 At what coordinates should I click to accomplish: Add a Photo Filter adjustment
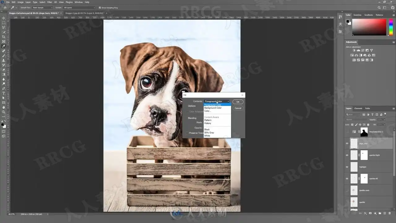(365, 55)
